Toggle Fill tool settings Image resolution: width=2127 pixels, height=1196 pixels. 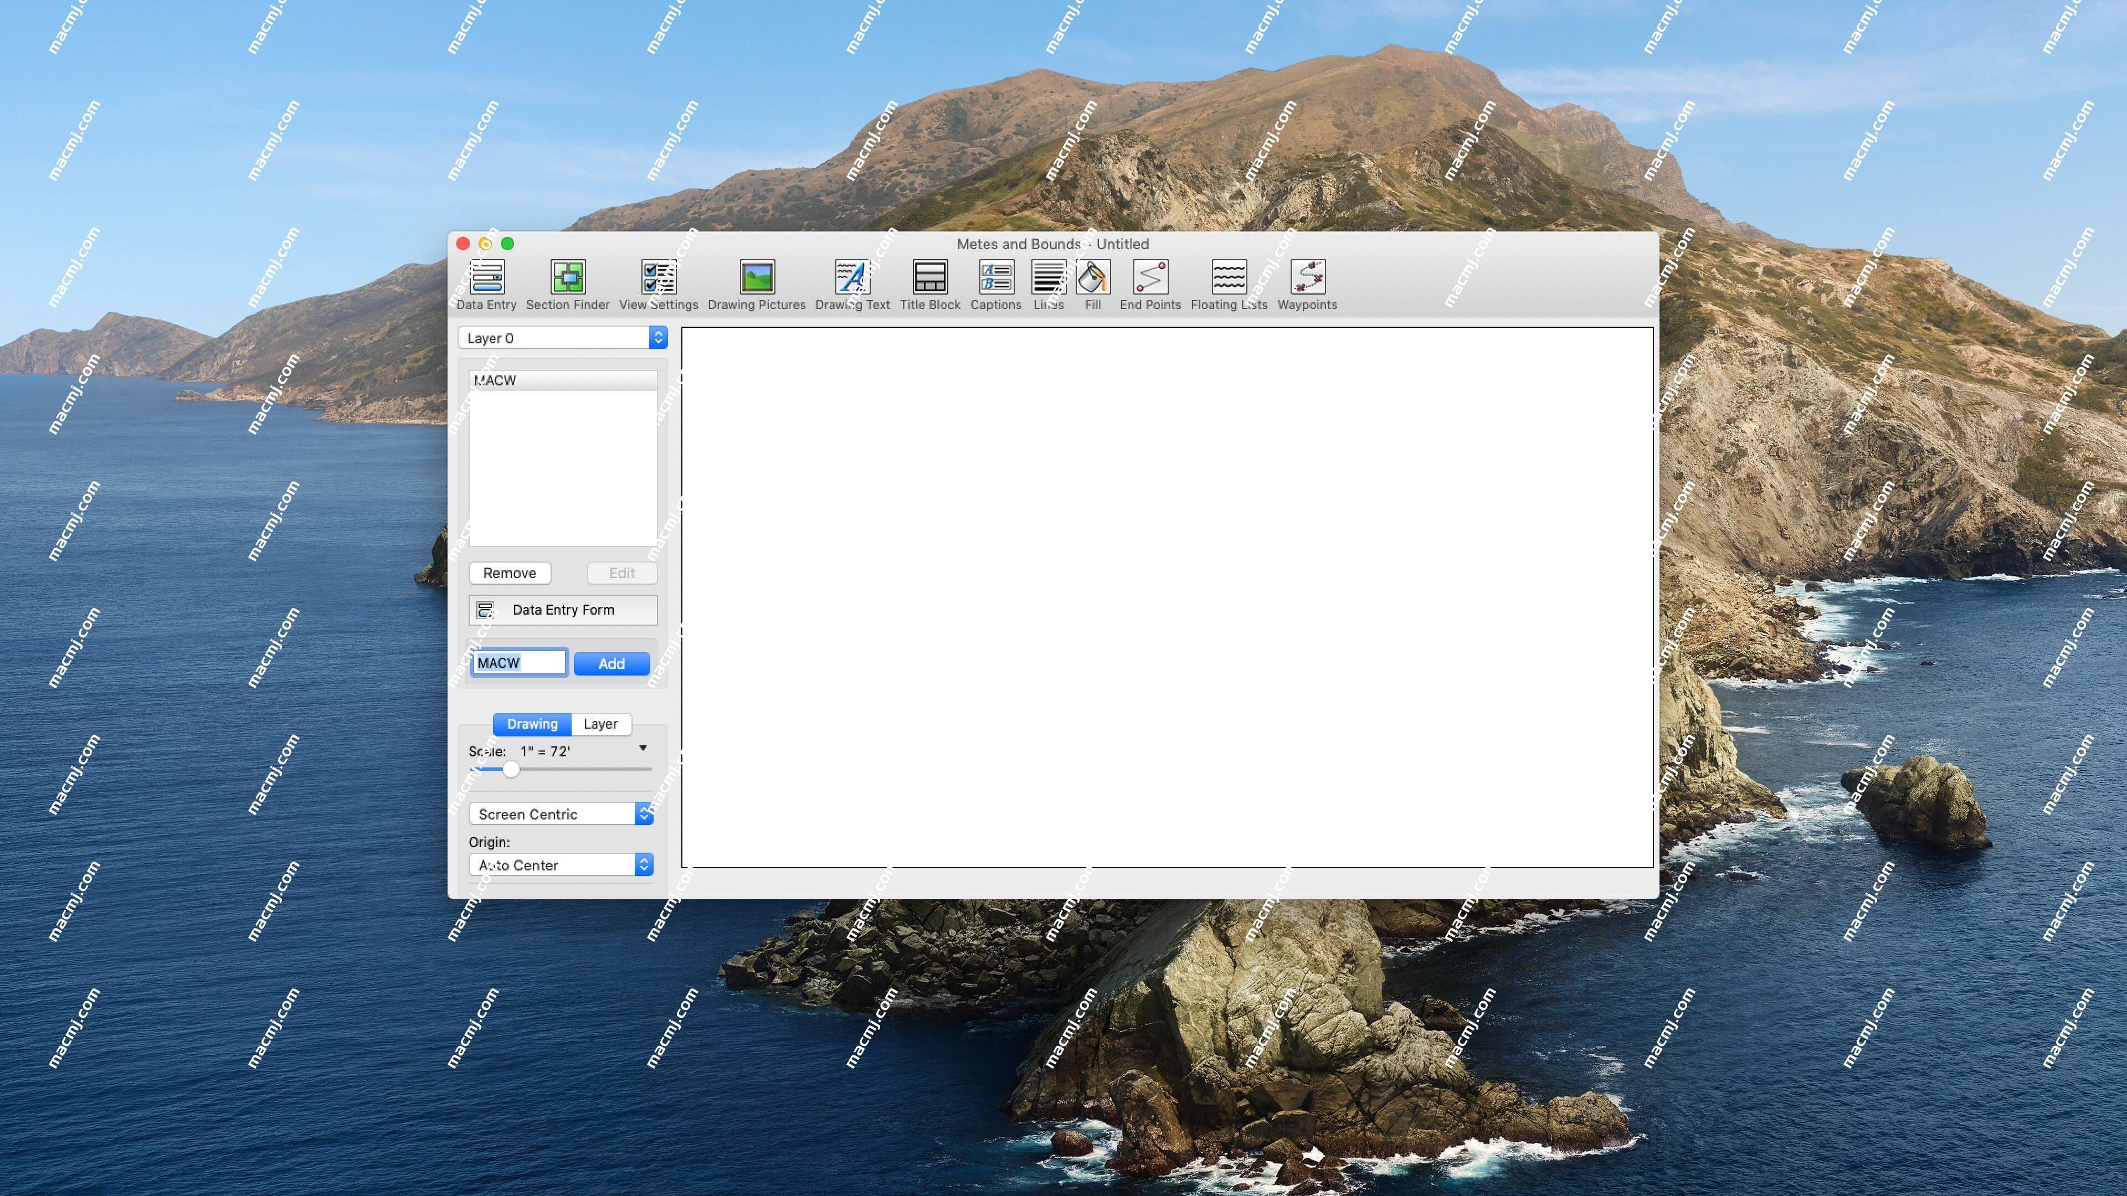pos(1093,283)
